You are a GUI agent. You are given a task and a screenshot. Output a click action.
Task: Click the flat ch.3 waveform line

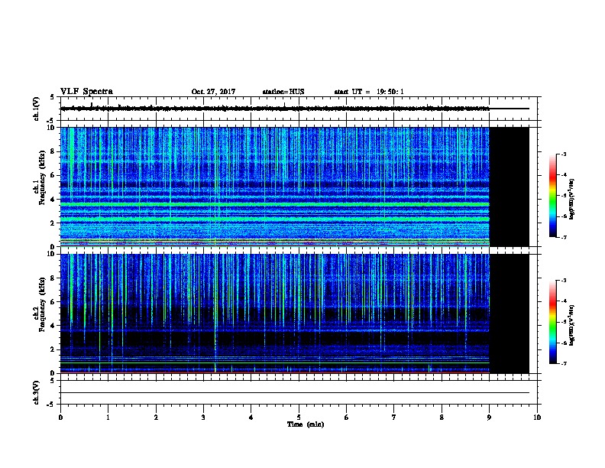pos(295,393)
